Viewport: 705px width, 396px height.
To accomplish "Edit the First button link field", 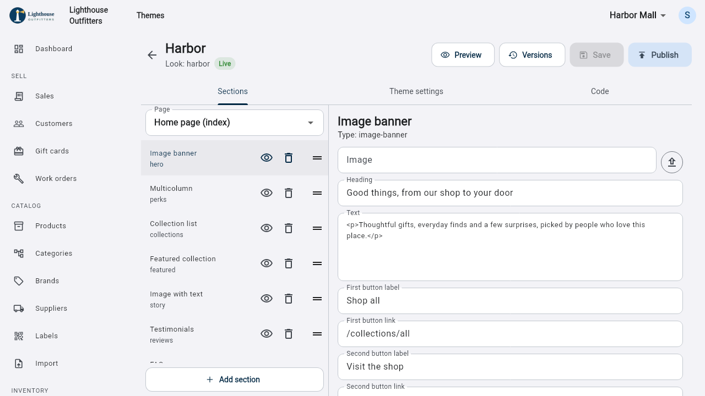I will [x=510, y=334].
